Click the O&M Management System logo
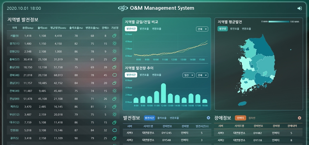 (123, 8)
